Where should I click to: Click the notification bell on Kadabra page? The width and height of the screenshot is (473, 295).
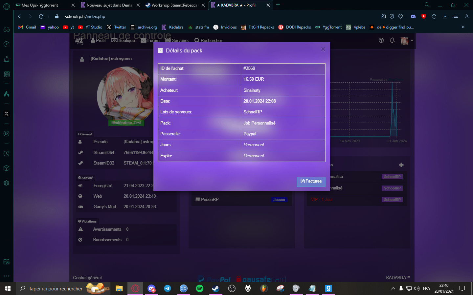pyautogui.click(x=392, y=40)
